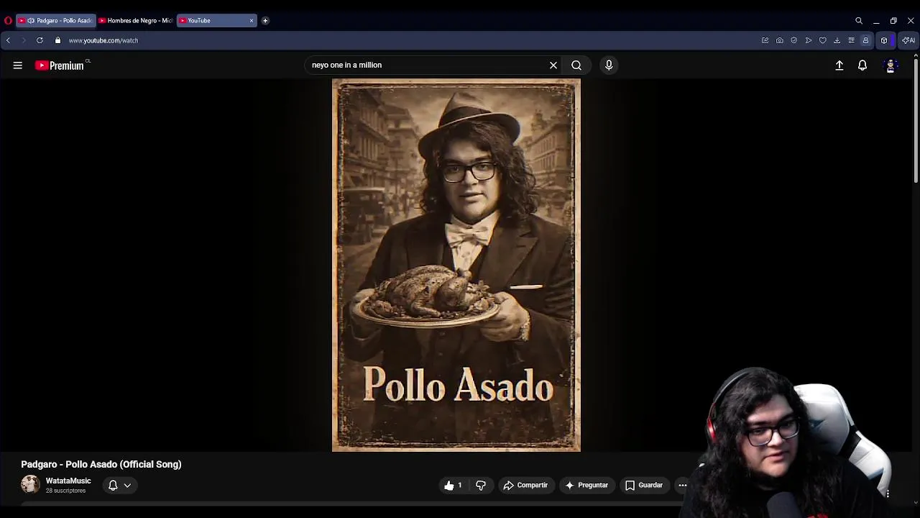The image size is (920, 518).
Task: Open the YouTube upload create button
Action: 839,65
